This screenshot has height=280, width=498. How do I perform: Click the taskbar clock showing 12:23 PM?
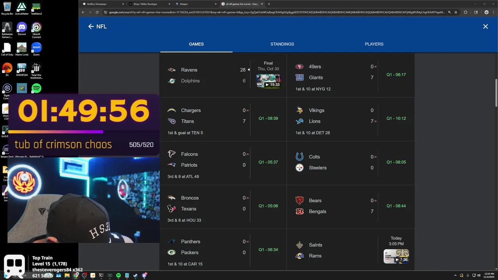coord(489,275)
